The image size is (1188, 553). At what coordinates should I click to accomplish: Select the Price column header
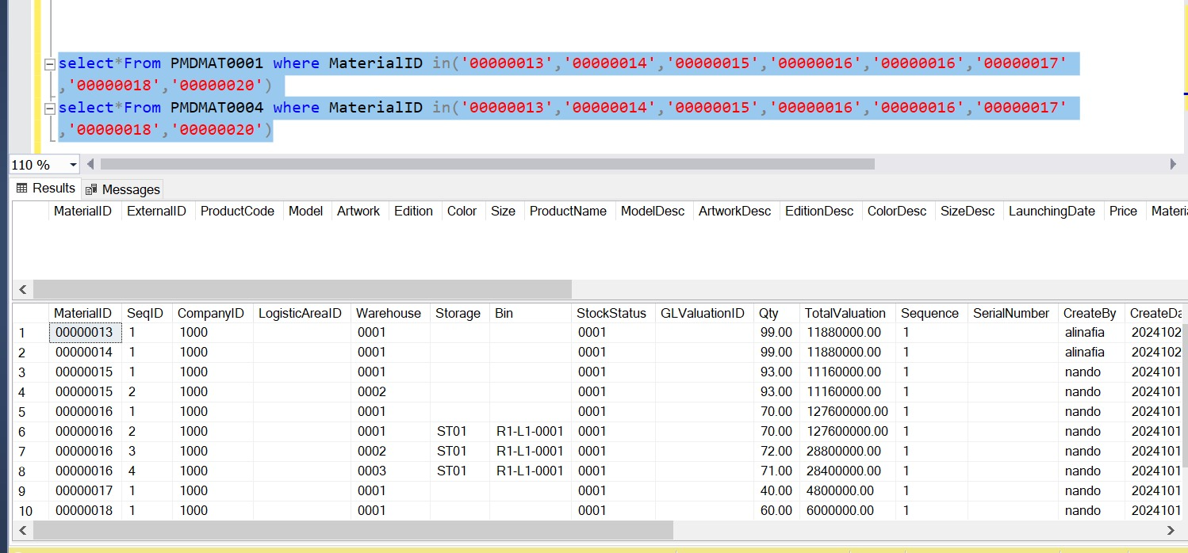(1123, 212)
